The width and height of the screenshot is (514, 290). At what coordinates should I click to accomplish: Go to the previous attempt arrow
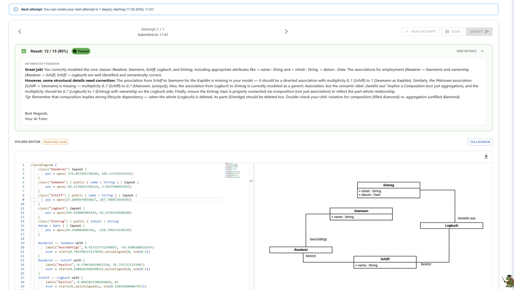coord(20,32)
